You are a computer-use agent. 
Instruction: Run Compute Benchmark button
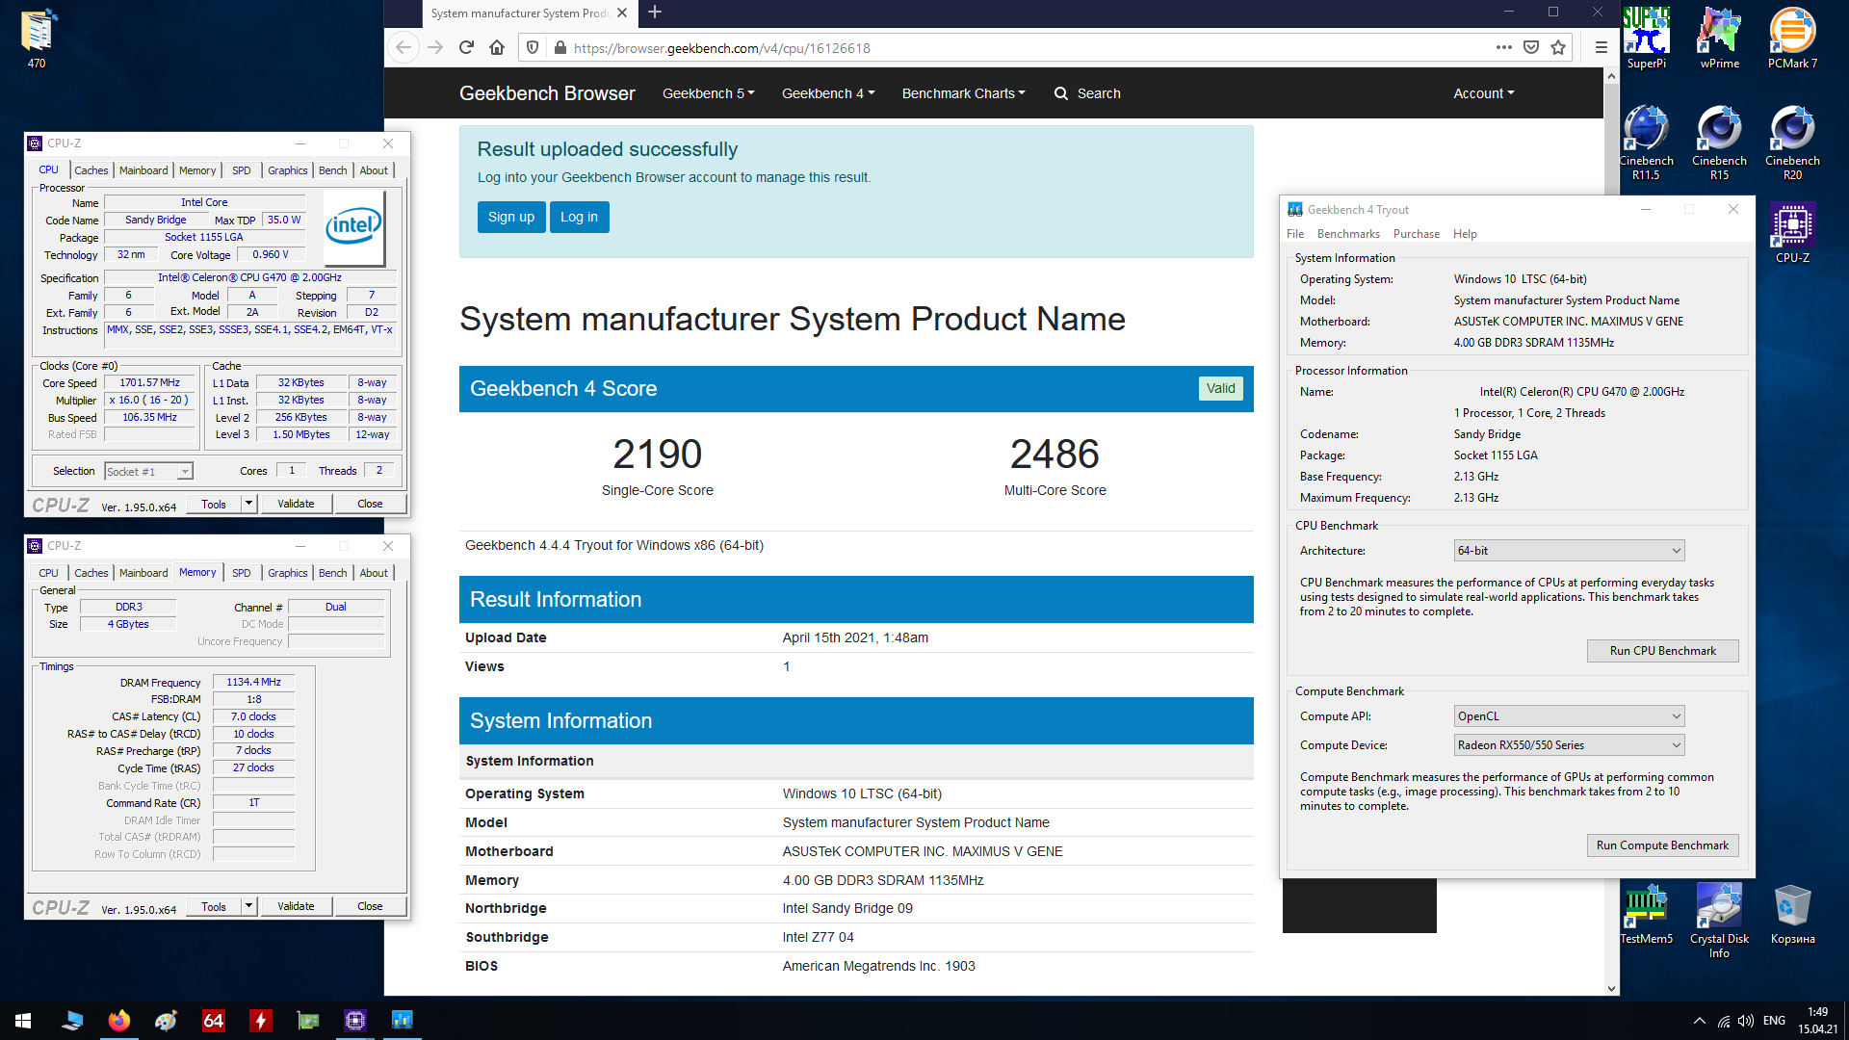click(x=1662, y=845)
